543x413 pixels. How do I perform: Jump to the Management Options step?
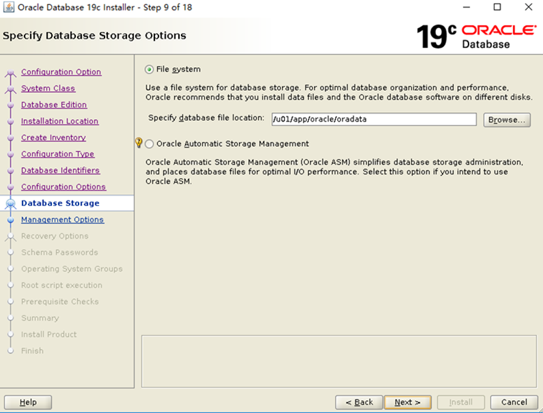(62, 219)
